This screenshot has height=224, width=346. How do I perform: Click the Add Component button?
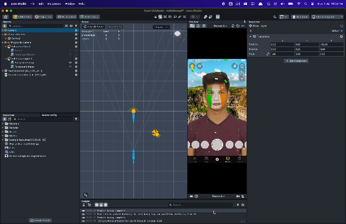point(296,61)
